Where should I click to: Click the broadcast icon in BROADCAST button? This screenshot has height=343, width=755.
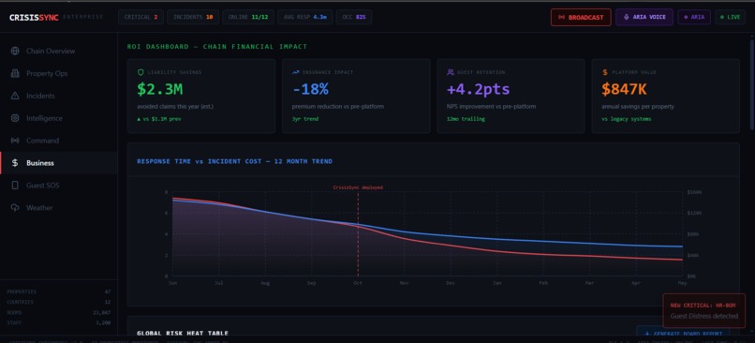tap(561, 18)
